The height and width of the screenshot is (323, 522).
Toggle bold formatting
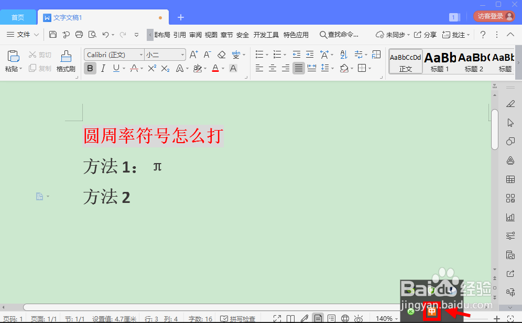[x=89, y=68]
